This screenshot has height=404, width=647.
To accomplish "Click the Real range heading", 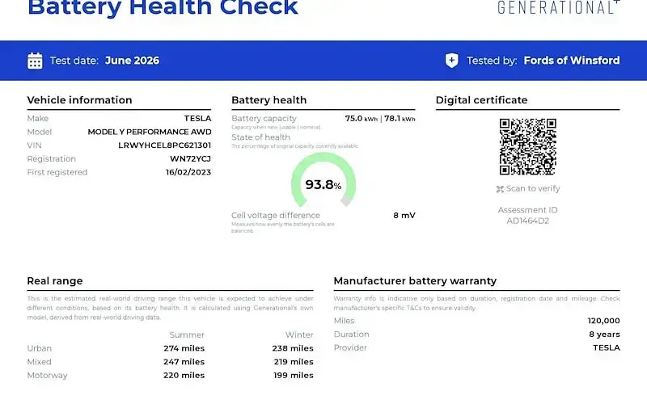I will (x=55, y=281).
